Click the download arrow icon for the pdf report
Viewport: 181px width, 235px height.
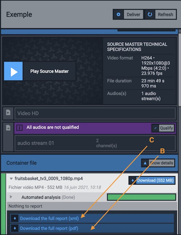[15, 228]
